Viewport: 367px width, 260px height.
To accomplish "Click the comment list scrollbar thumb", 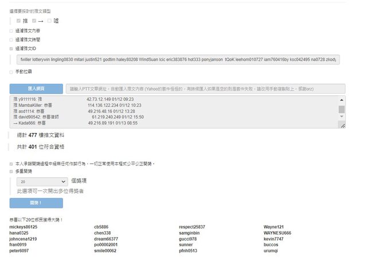I will click(x=342, y=109).
